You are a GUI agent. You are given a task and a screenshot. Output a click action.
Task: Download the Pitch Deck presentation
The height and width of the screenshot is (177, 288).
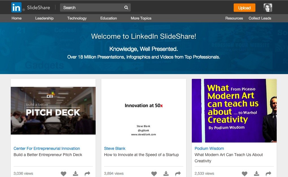pos(75,174)
